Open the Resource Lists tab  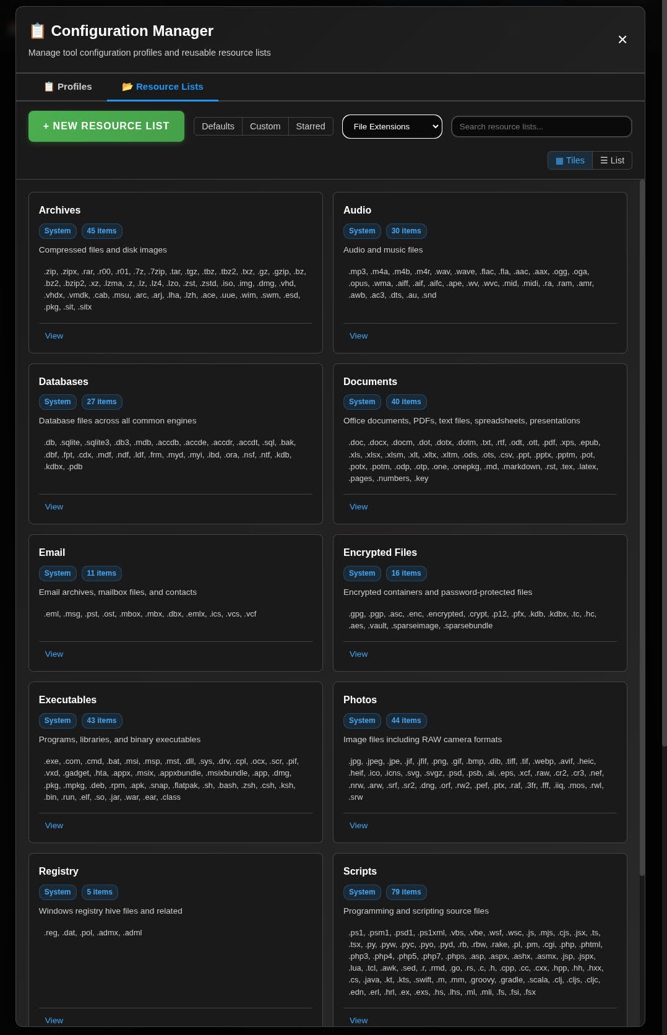(x=163, y=87)
